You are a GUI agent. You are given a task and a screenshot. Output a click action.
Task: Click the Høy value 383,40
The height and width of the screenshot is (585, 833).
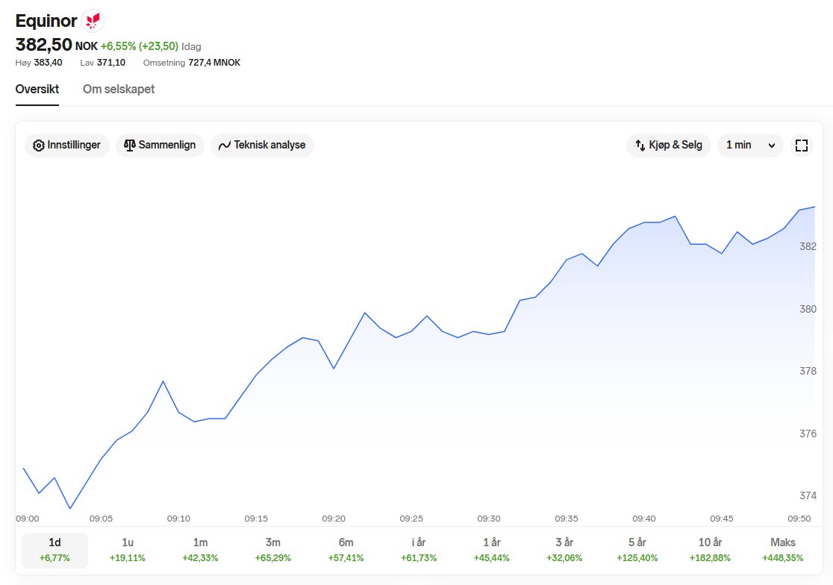click(x=48, y=63)
